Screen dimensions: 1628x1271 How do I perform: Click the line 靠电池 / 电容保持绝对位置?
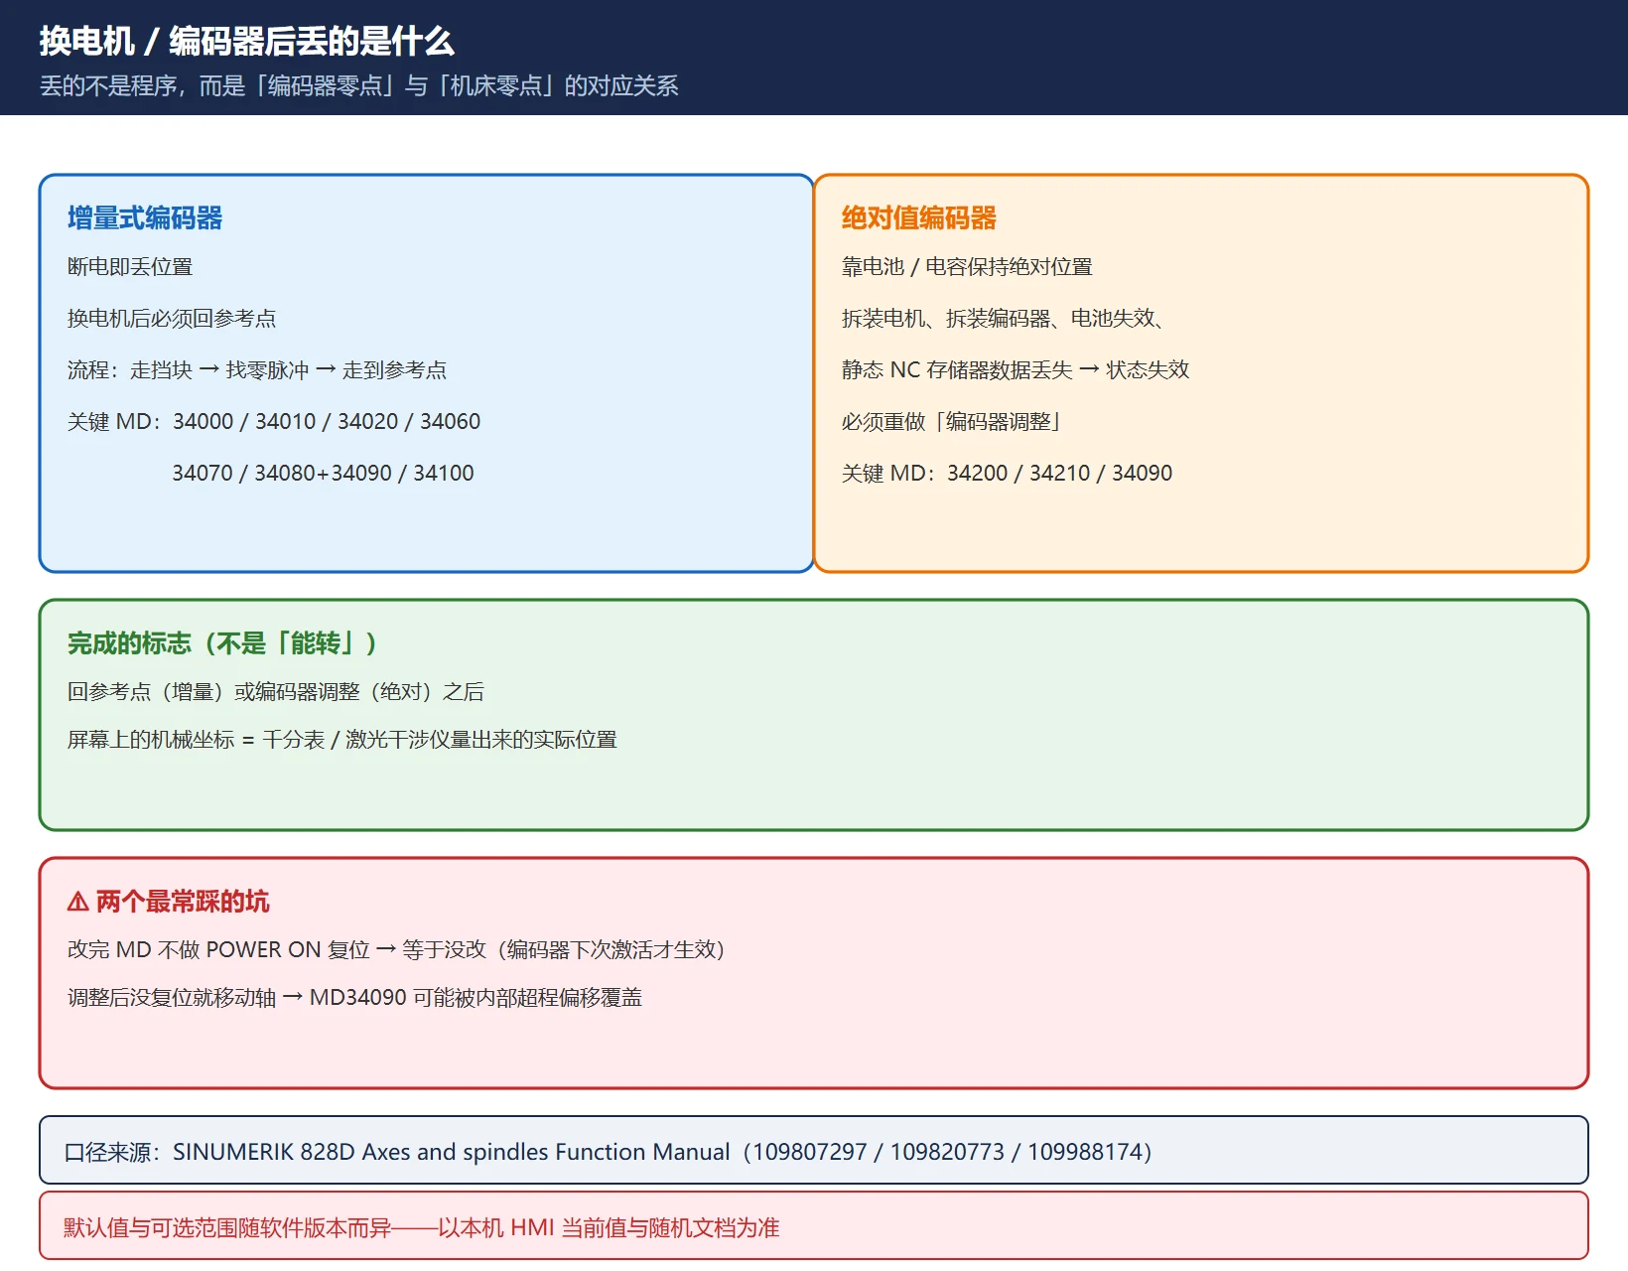pos(967,267)
